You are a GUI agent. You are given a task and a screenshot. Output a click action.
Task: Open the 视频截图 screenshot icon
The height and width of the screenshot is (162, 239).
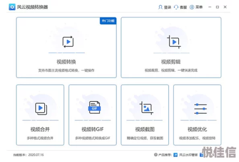(x=146, y=108)
